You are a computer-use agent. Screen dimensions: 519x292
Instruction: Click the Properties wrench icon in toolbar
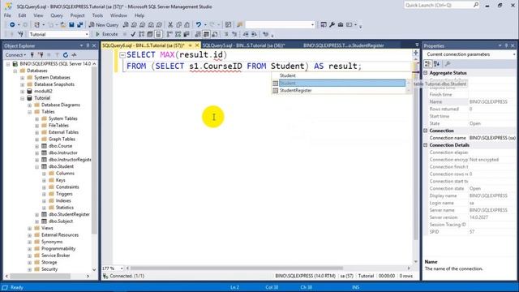tap(332, 25)
